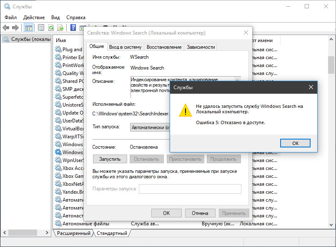
Task: Select the Printer Ext service gear icon
Action: coord(58,57)
